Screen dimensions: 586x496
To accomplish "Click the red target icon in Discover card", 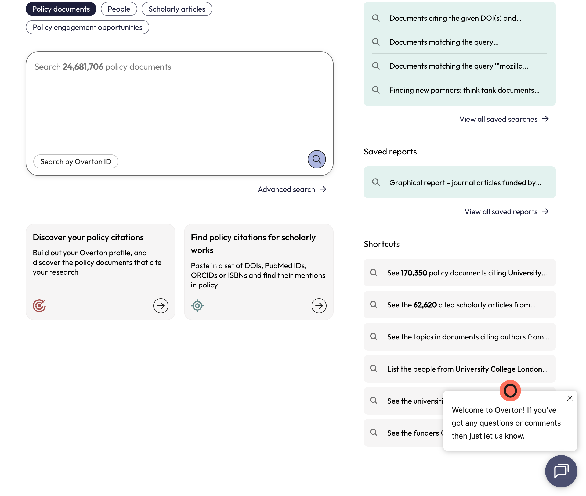I will (x=39, y=306).
